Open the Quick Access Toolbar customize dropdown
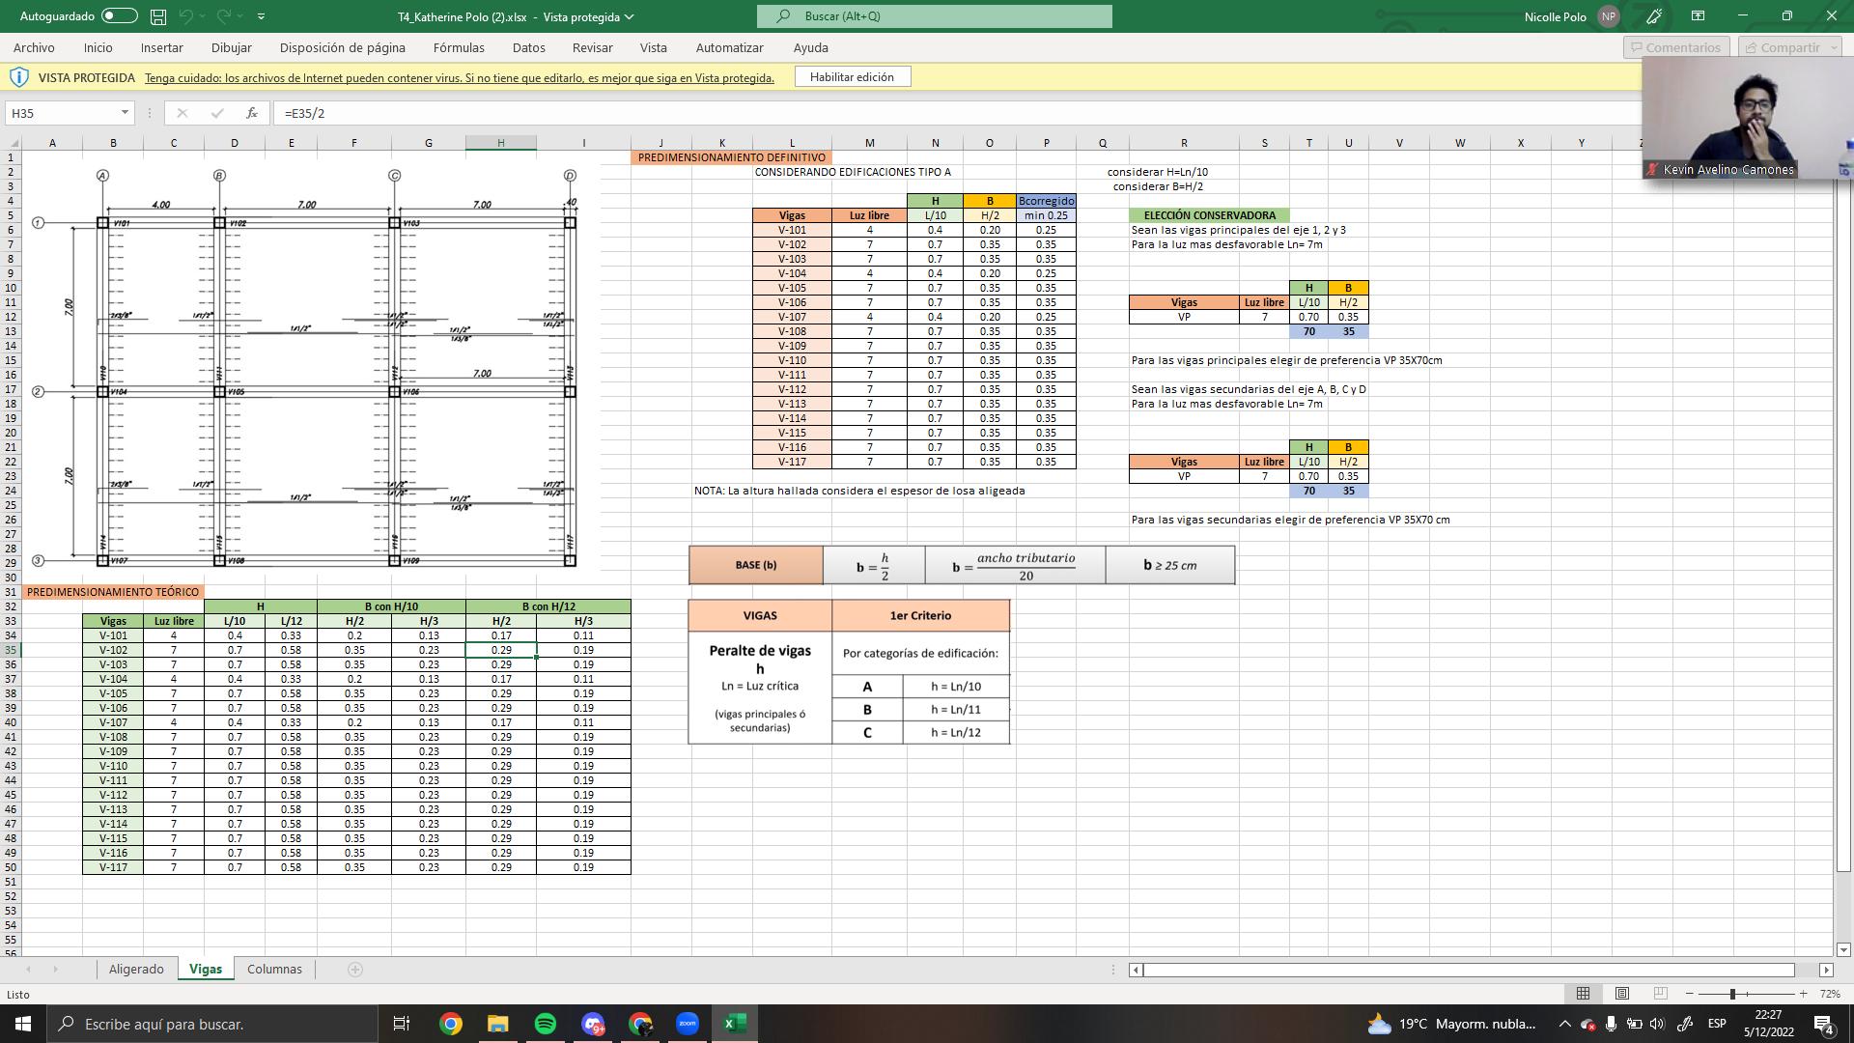This screenshot has height=1043, width=1854. click(x=261, y=16)
